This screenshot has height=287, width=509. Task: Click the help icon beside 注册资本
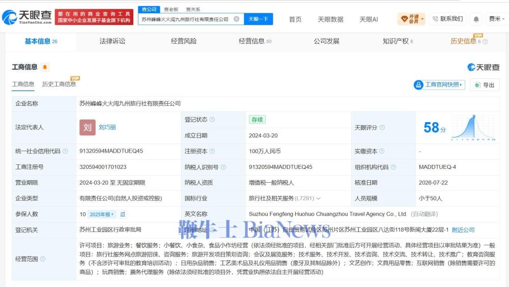tap(212, 151)
